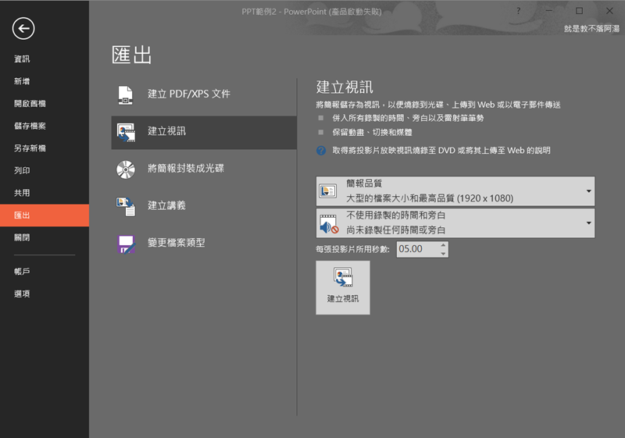Open 另存新檔 from the sidebar

click(30, 148)
